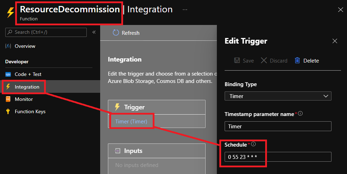
Task: Open the Binding Type Timer dropdown
Action: pos(278,96)
